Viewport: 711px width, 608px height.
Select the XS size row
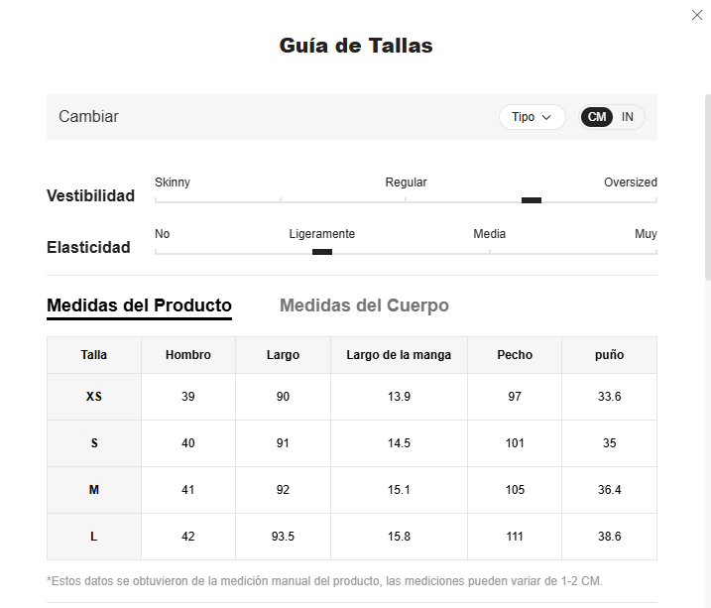pyautogui.click(x=352, y=397)
